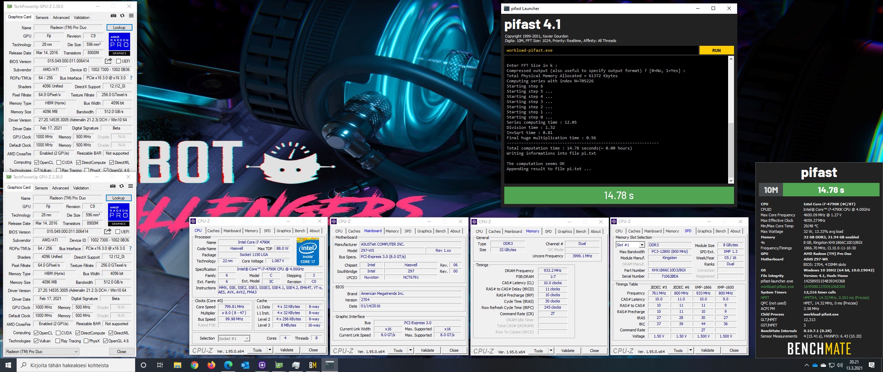
Task: Click the workload-pifast.exe input field
Action: pyautogui.click(x=601, y=50)
